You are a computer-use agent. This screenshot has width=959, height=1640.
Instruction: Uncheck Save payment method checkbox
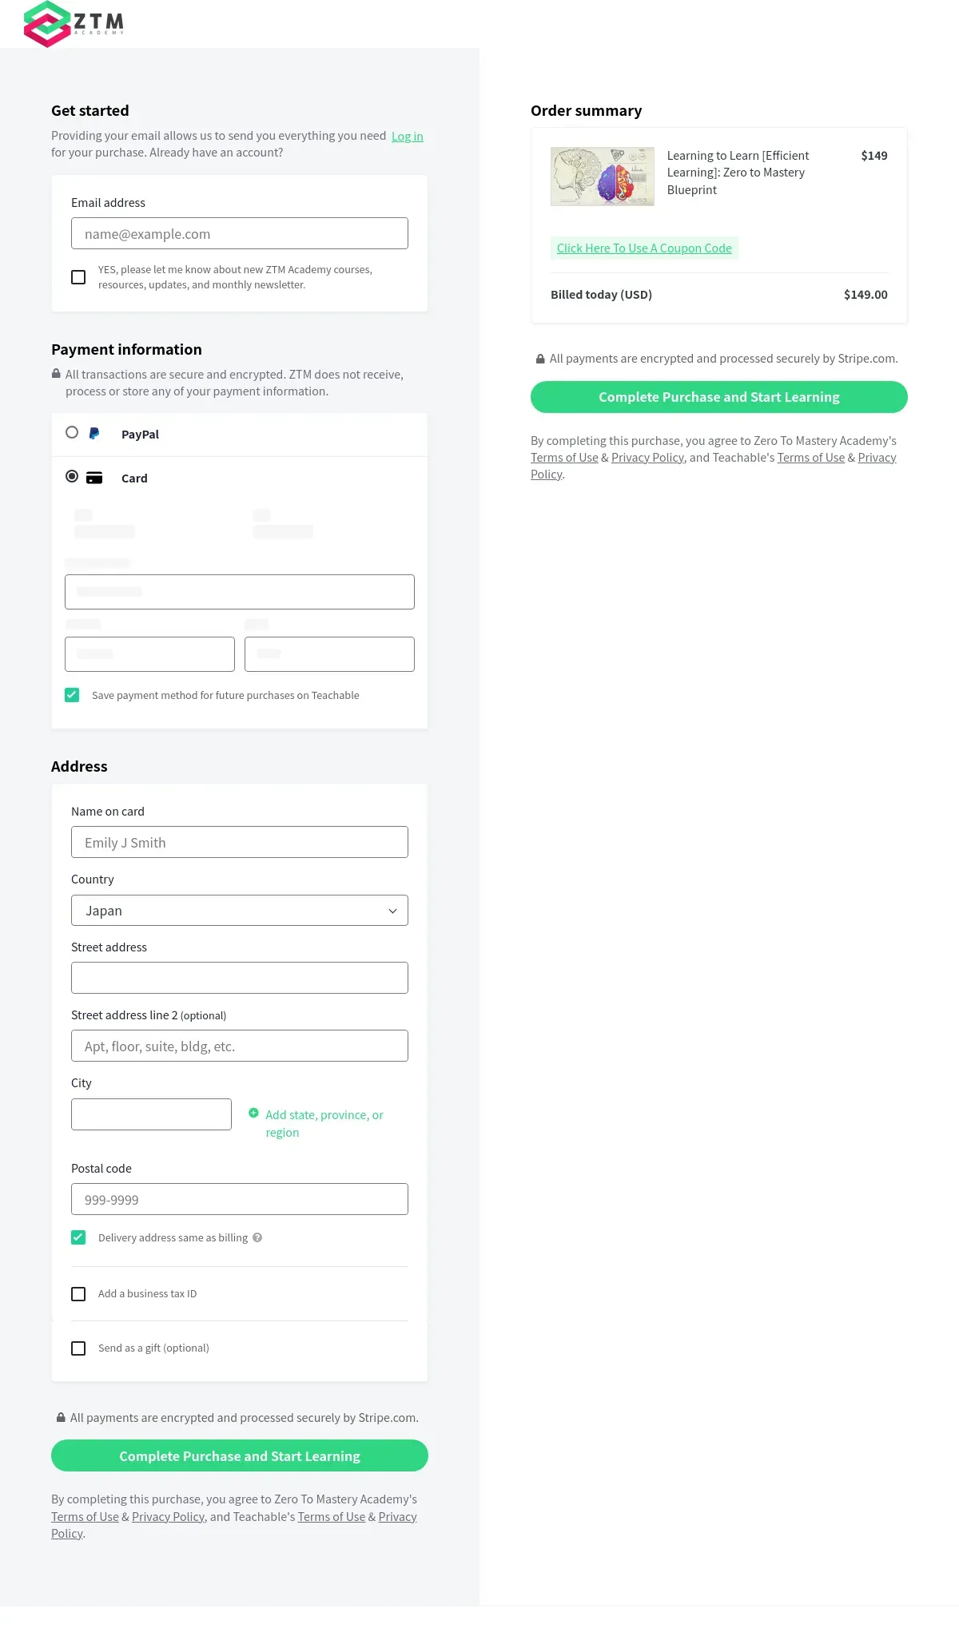(72, 695)
